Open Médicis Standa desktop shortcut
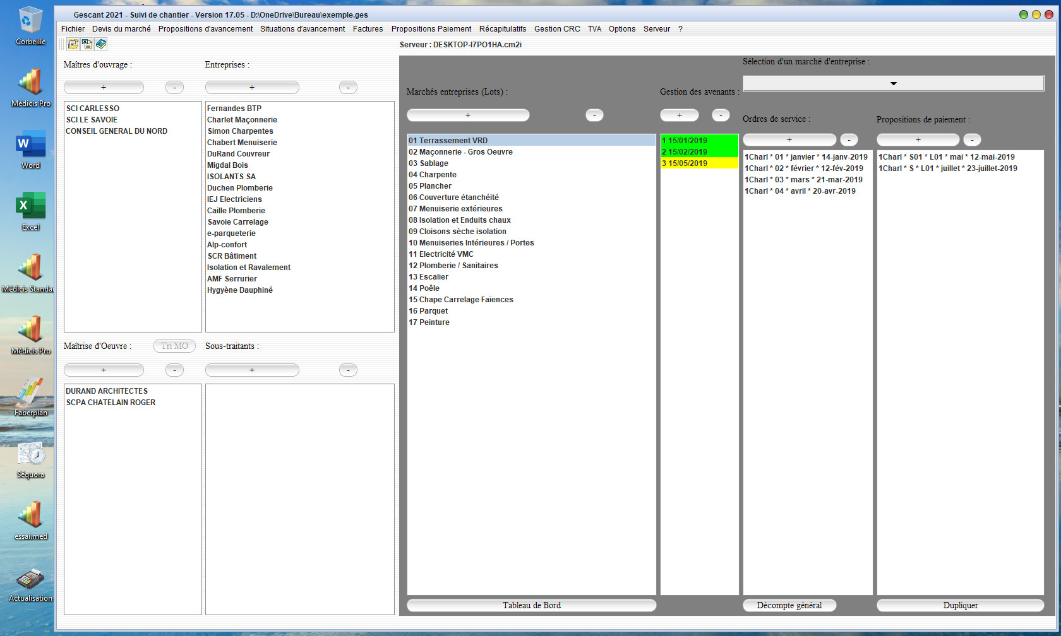 click(x=28, y=273)
